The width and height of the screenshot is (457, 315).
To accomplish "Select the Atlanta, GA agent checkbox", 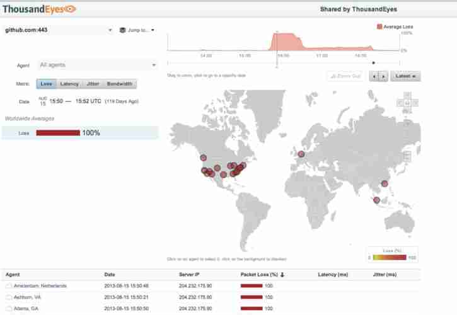I will 9,309.
